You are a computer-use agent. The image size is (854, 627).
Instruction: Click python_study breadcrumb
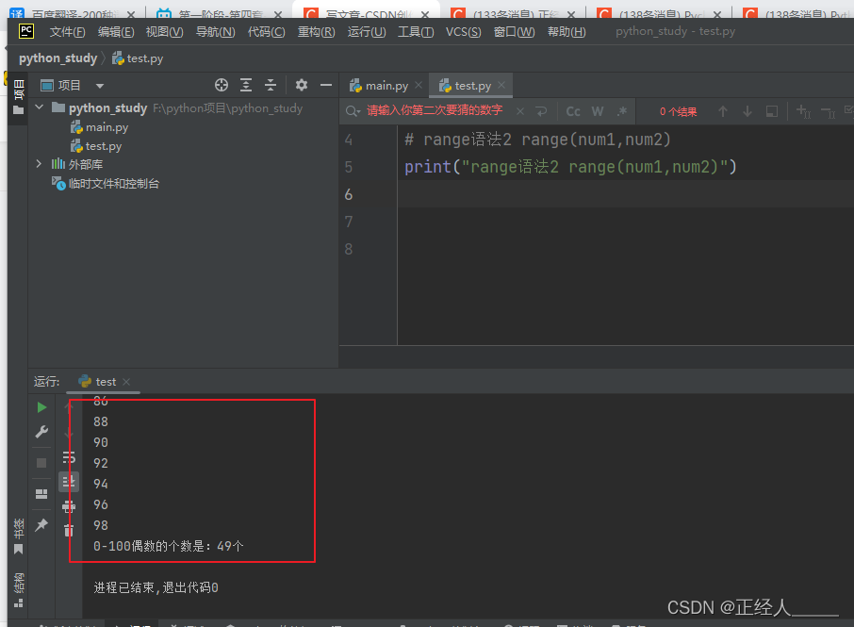pos(57,58)
